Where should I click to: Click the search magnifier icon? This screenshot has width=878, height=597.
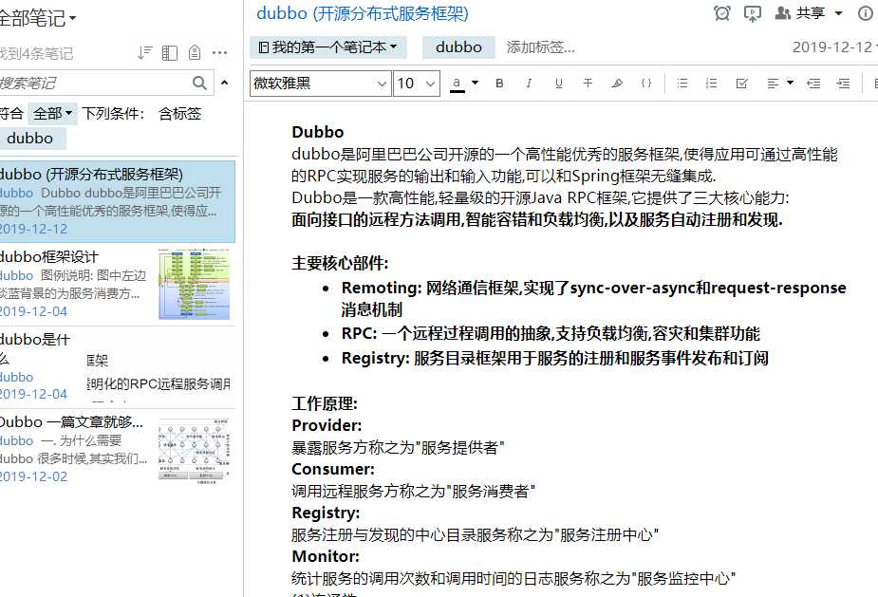click(x=199, y=83)
